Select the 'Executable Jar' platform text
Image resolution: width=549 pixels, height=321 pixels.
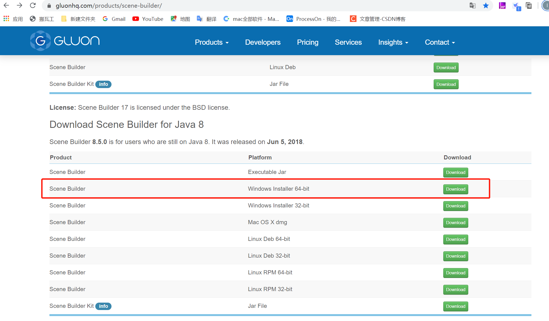tap(267, 172)
